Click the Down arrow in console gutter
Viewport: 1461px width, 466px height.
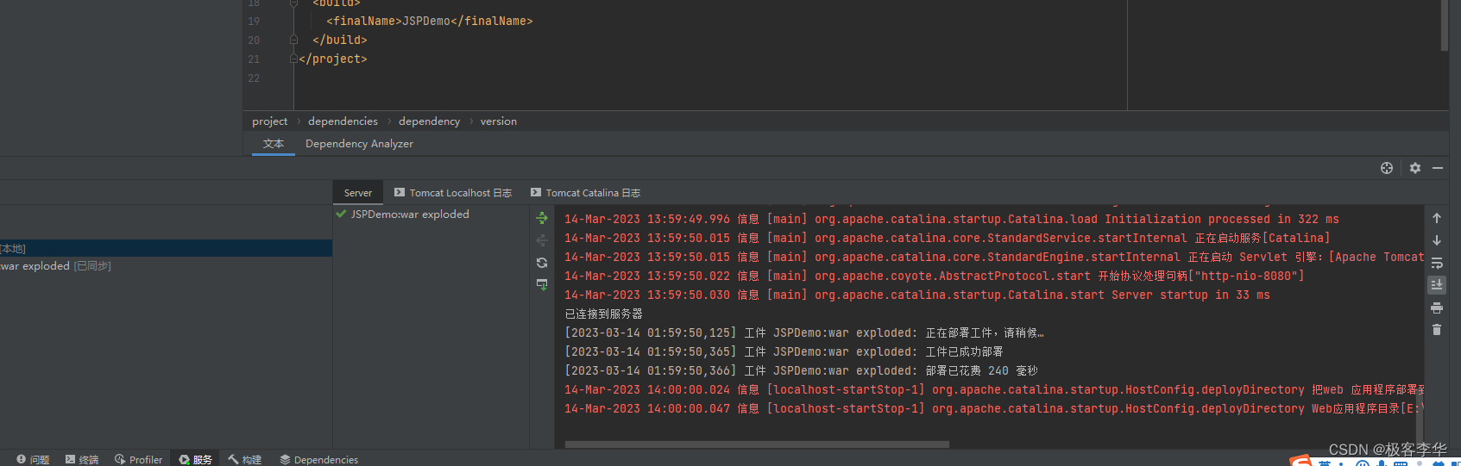pyautogui.click(x=1437, y=240)
